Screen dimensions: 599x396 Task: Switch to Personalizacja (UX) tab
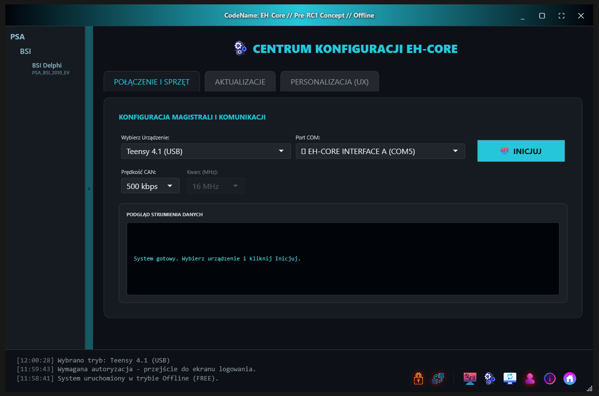point(329,82)
